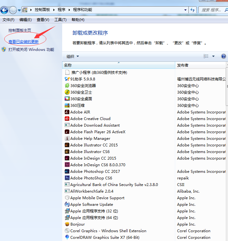This screenshot has width=228, height=241.
Task: Select the 360压缩 icon
Action: pos(67,106)
